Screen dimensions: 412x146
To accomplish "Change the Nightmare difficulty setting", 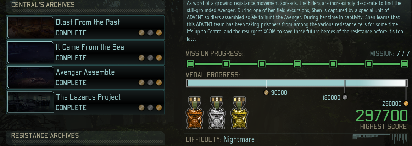I will pyautogui.click(x=239, y=139).
